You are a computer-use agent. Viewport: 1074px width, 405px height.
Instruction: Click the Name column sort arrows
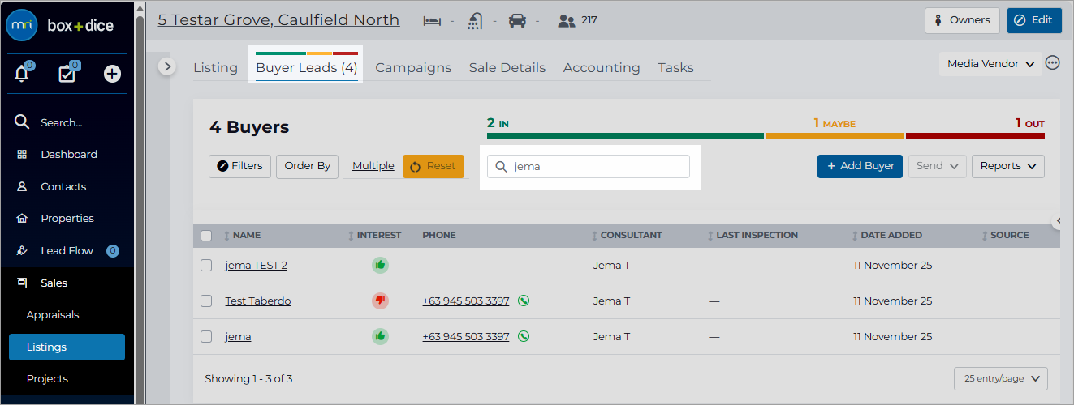click(x=227, y=236)
